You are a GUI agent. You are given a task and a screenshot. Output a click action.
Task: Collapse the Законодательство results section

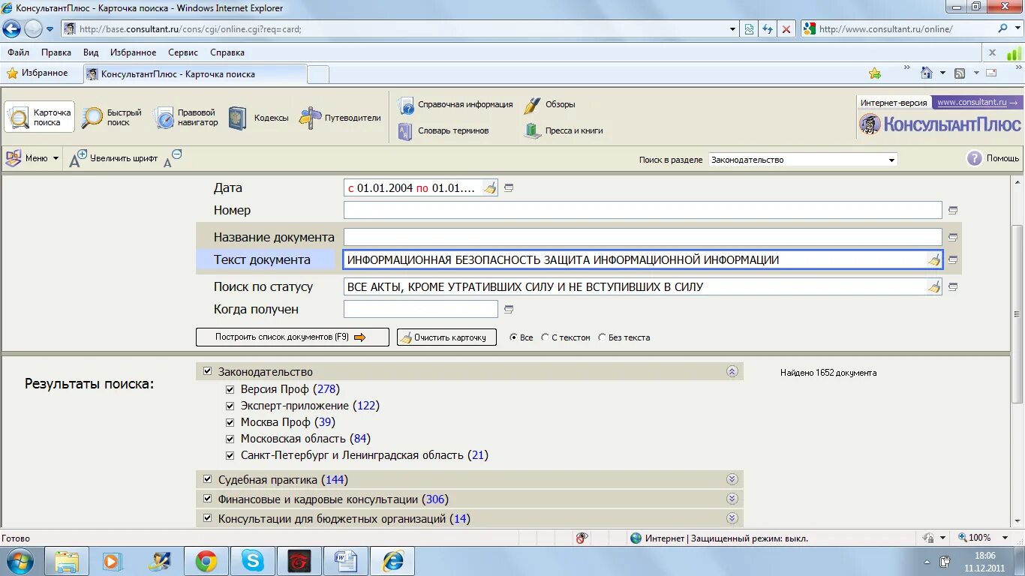[x=732, y=371]
